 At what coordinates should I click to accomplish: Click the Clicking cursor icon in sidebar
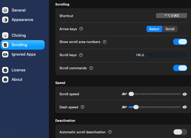(x=5, y=35)
